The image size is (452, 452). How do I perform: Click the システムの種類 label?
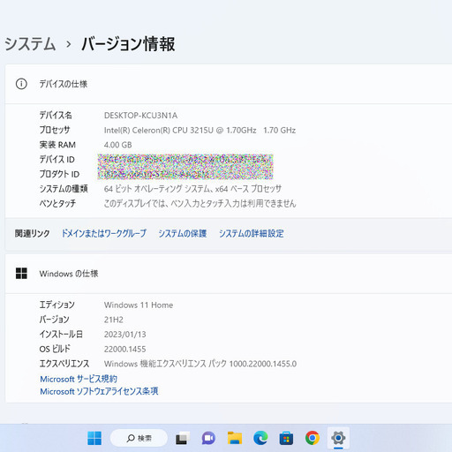click(x=64, y=189)
